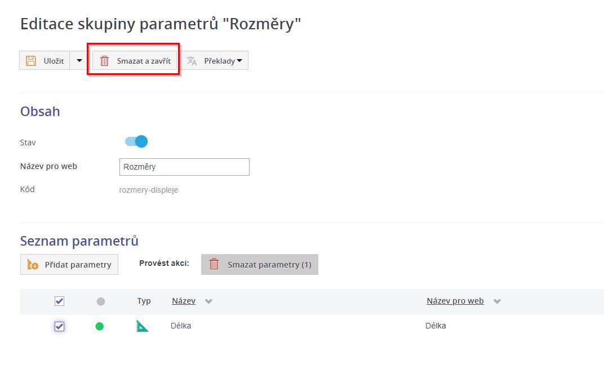Click the add parameters icon
Viewport: 604px width, 391px height.
tap(33, 264)
